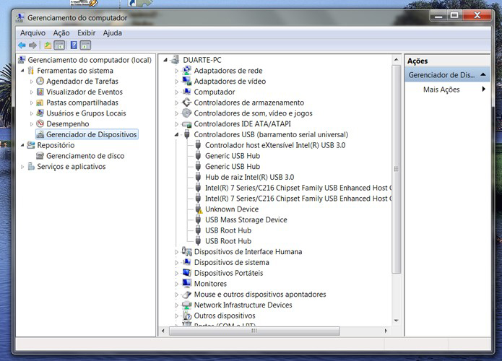Expand the Dispositivos de sistema node
This screenshot has height=361, width=502.
coord(176,263)
